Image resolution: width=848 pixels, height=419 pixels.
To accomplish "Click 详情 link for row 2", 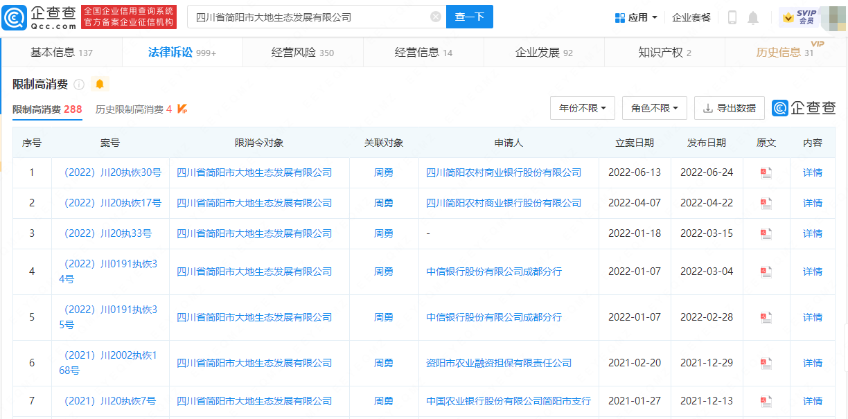I will tap(812, 203).
